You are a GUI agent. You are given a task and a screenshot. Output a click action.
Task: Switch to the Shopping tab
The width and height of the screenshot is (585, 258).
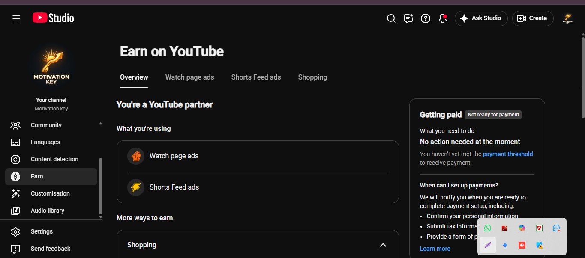(312, 77)
